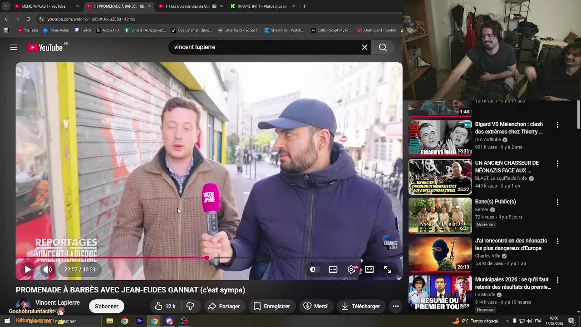Open site info icon in address bar
The width and height of the screenshot is (581, 327).
[x=41, y=19]
